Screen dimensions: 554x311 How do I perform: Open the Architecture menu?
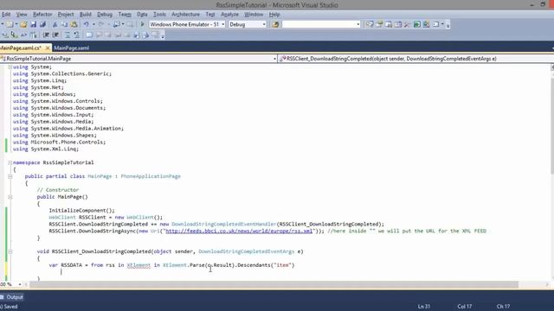point(185,15)
